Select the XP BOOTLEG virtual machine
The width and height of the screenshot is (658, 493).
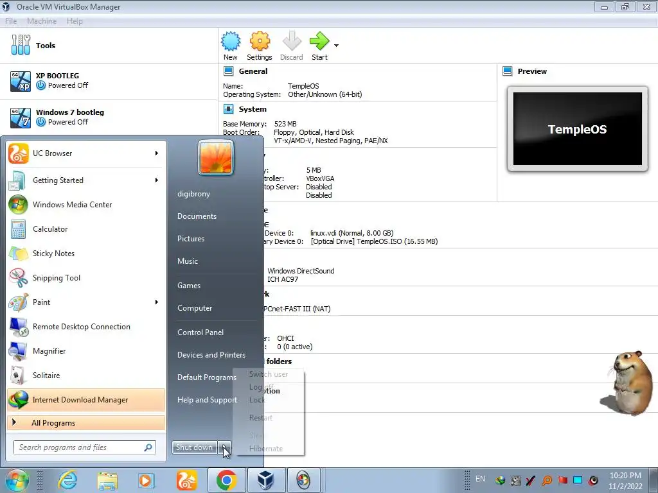[x=109, y=81]
